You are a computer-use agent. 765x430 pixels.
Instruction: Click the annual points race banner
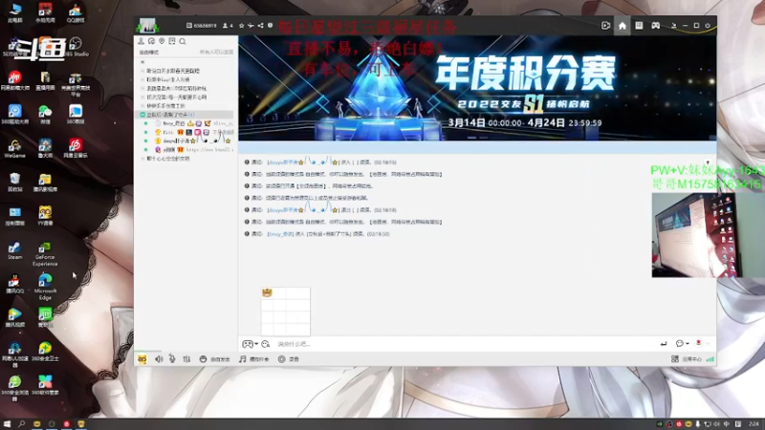tap(477, 88)
